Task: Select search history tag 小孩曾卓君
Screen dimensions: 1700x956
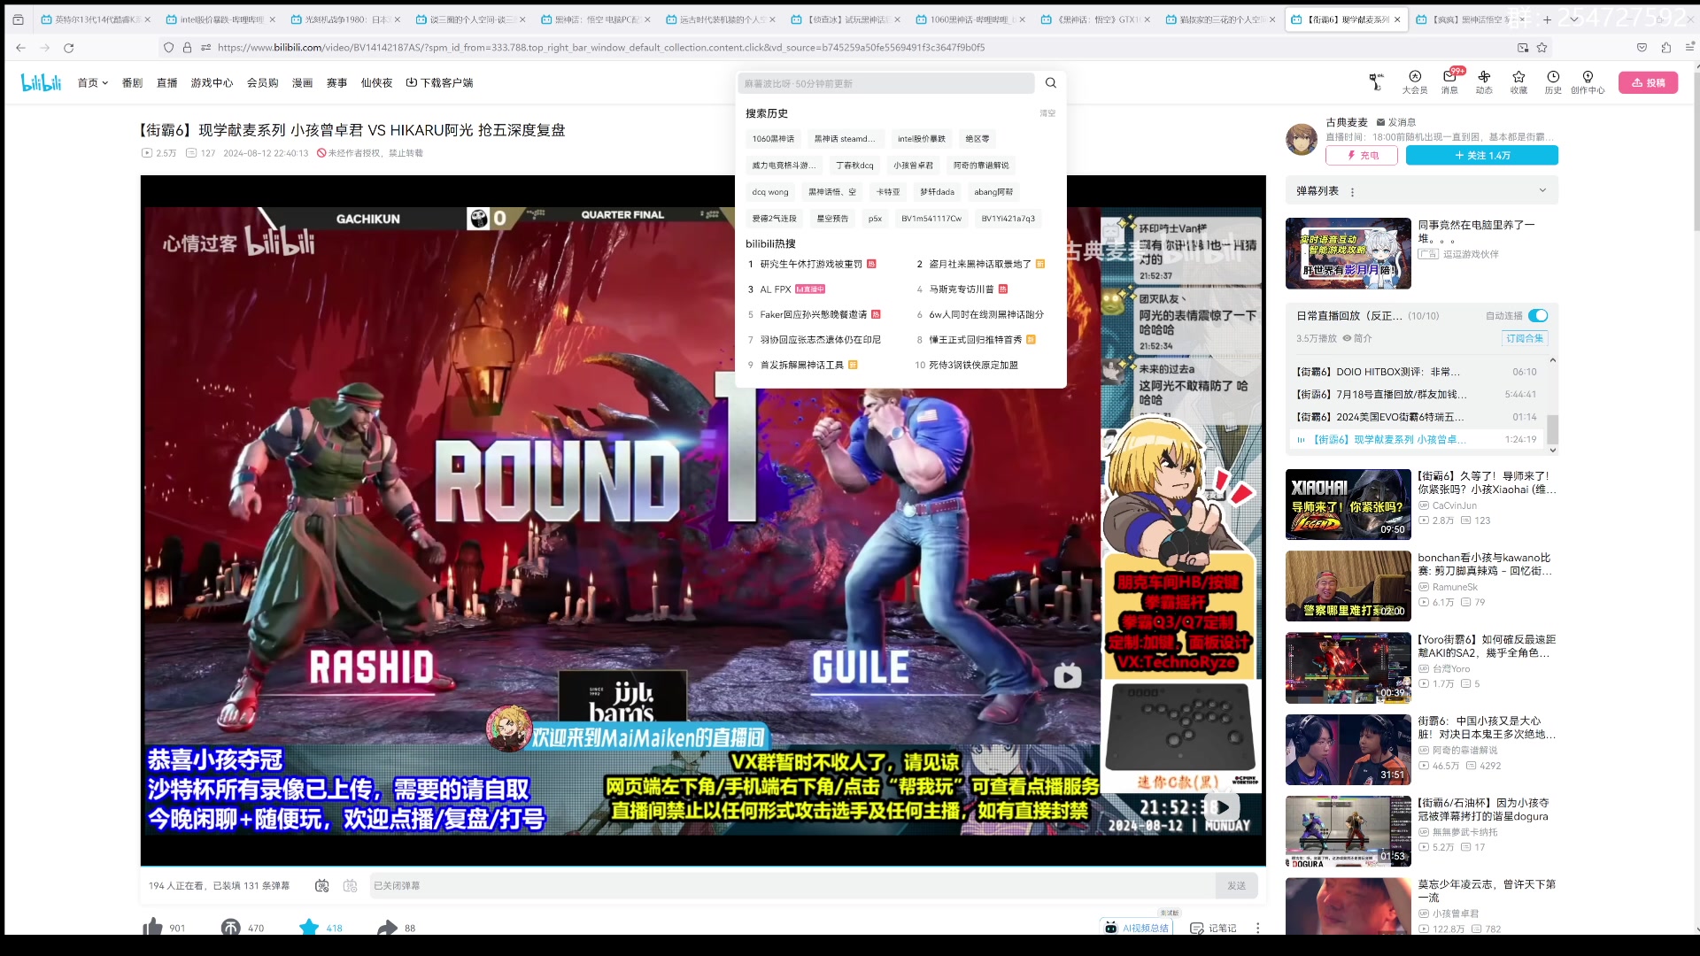Action: click(x=913, y=166)
